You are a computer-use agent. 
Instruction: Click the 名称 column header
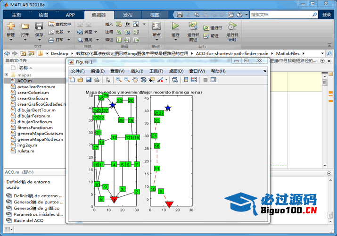point(24,68)
